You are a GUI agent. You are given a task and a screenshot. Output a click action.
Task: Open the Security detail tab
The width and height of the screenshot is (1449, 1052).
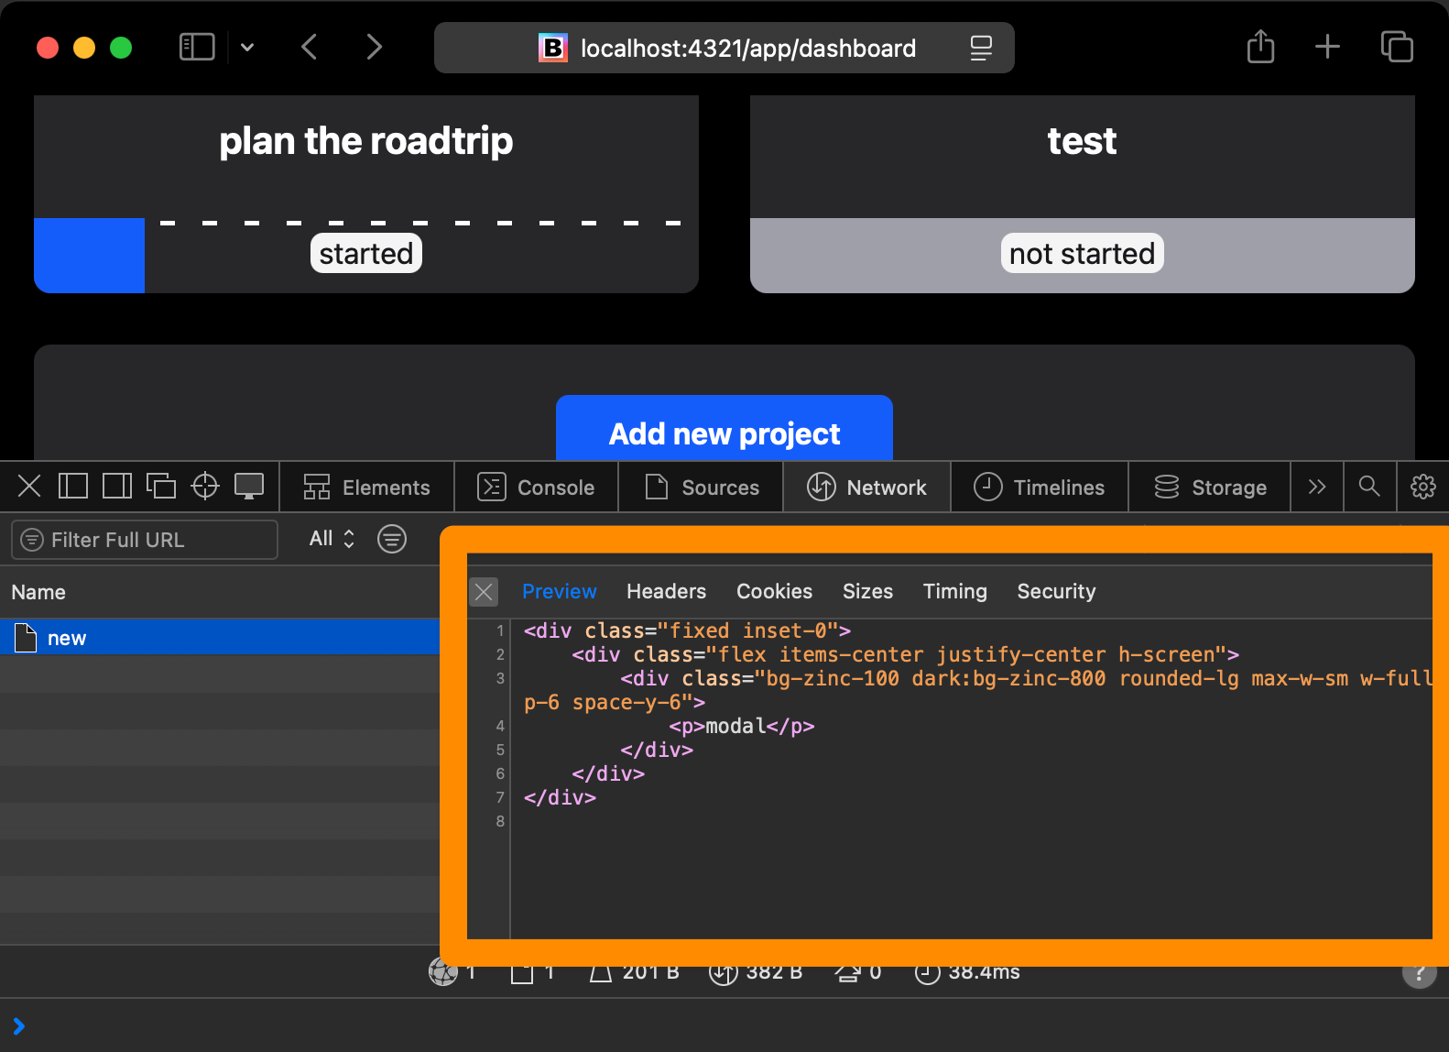click(x=1056, y=592)
